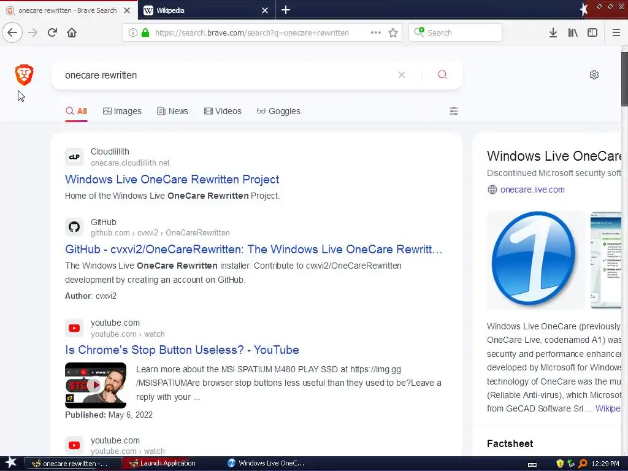The height and width of the screenshot is (471, 628).
Task: Click the browser Search box
Action: [456, 33]
